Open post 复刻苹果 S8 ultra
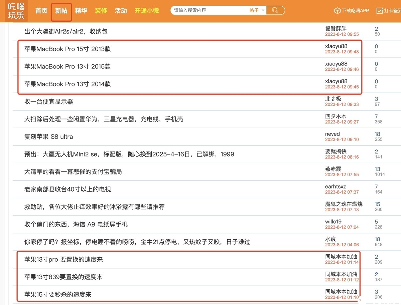This screenshot has height=305, width=401. [x=48, y=136]
